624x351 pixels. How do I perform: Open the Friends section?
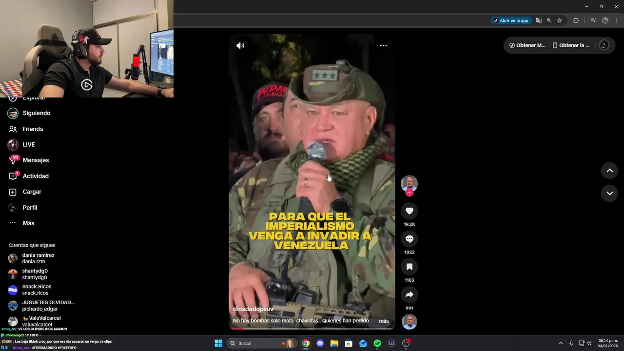point(33,129)
